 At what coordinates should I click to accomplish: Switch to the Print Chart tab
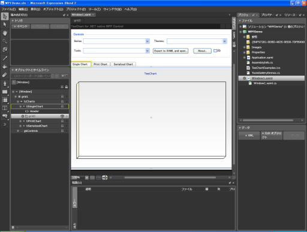click(101, 64)
